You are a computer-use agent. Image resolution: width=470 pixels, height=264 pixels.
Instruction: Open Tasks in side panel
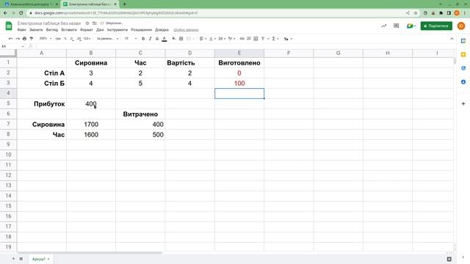[x=463, y=68]
